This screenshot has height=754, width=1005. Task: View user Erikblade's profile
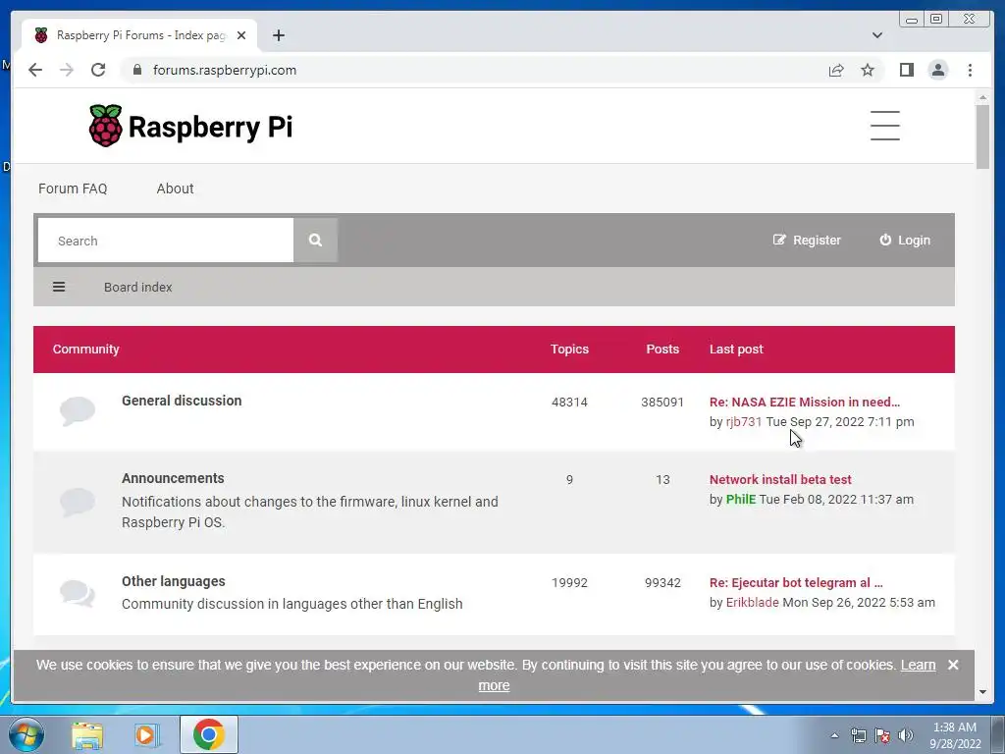(752, 603)
